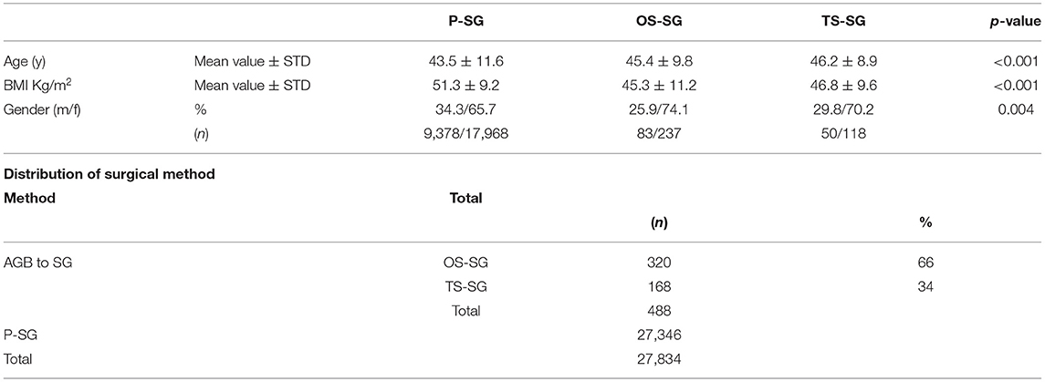The image size is (1045, 382).
Task: Click the Gender (m/f) row label
Action: click(x=37, y=108)
